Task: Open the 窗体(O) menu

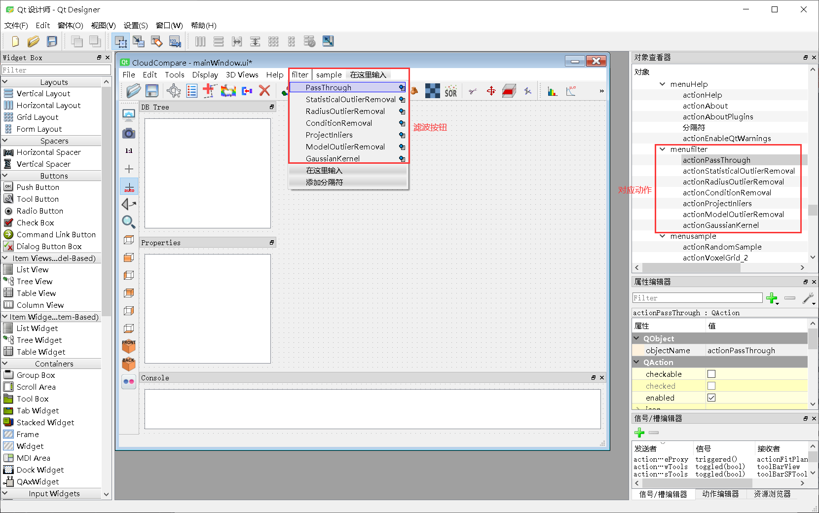Action: [x=71, y=25]
